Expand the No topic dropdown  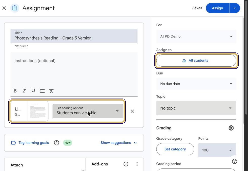tap(196, 108)
